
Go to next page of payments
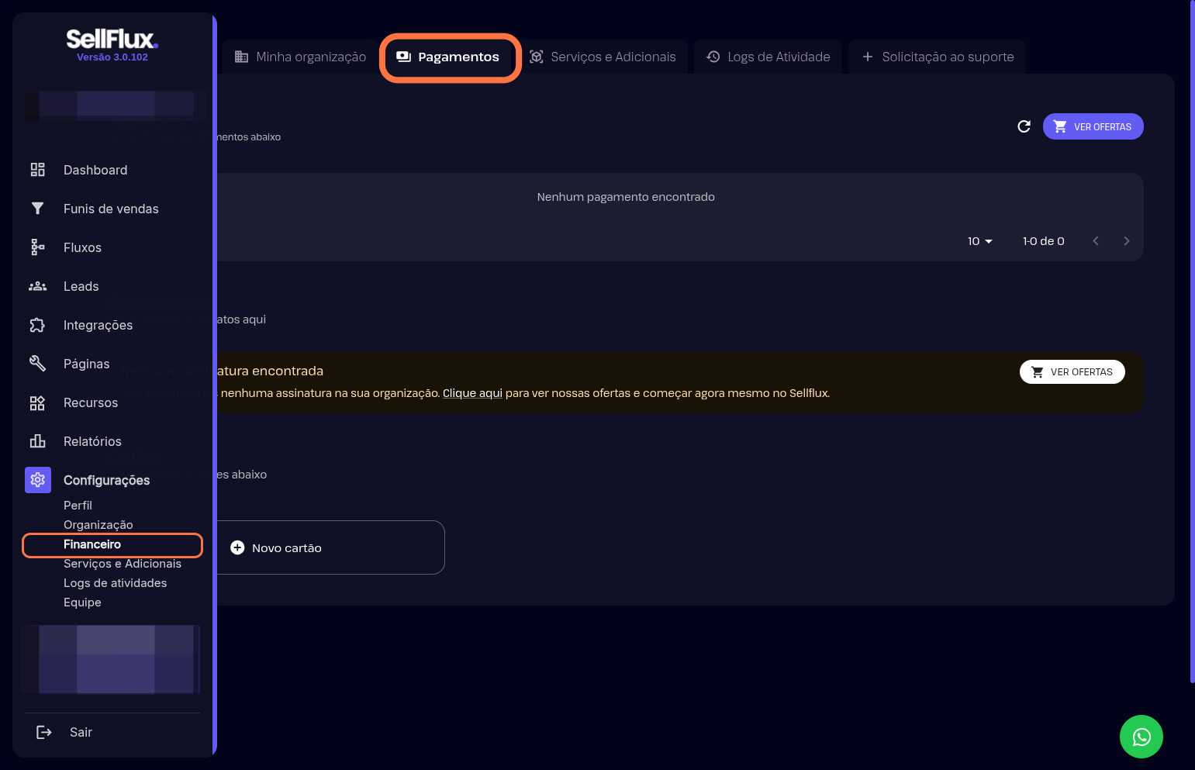pyautogui.click(x=1126, y=241)
